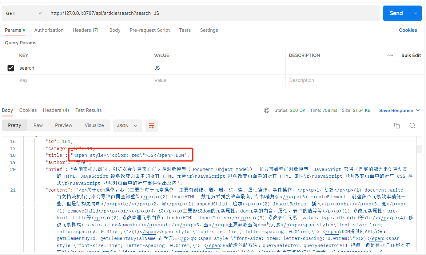Open the Tests tab

(x=185, y=30)
